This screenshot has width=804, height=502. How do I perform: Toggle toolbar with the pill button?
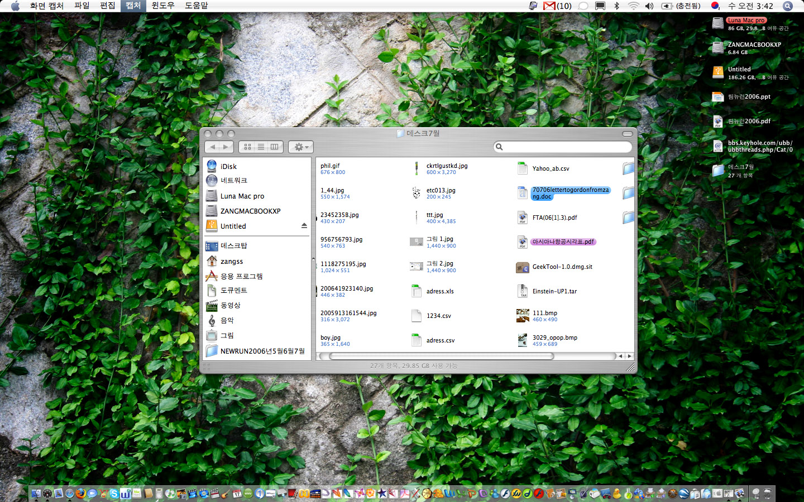627,134
